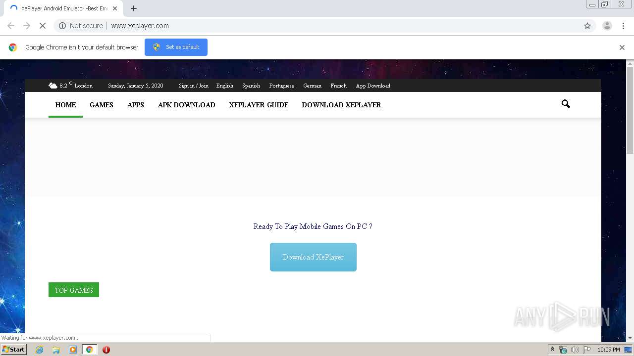
Task: Click the red stop-sign taskbar icon
Action: [106, 350]
